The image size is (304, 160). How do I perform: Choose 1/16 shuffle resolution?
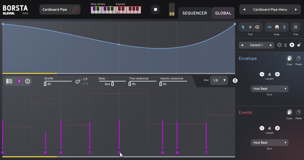point(85,84)
